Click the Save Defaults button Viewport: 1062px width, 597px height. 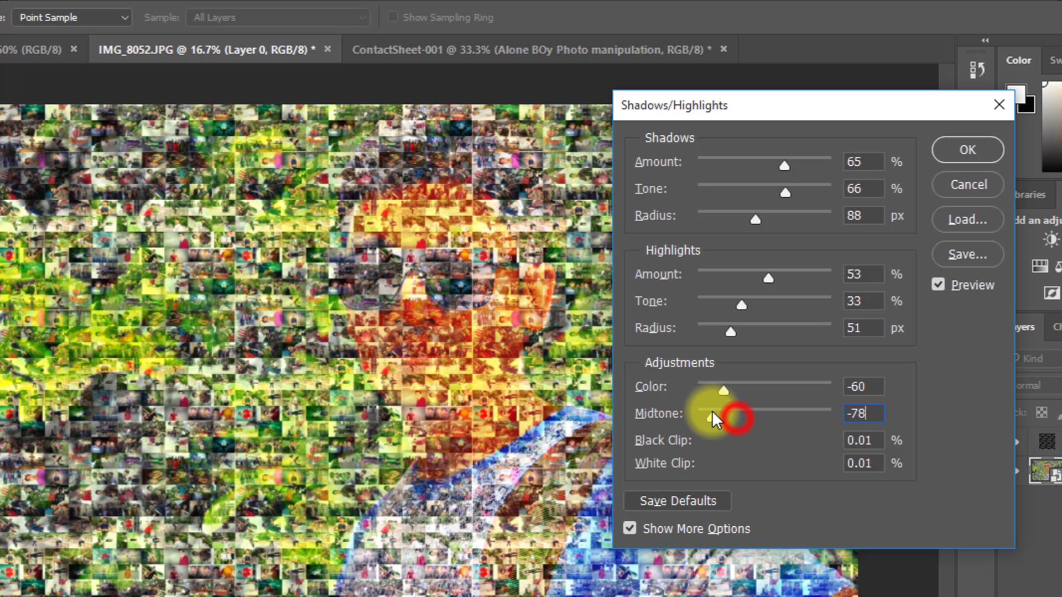tap(677, 501)
